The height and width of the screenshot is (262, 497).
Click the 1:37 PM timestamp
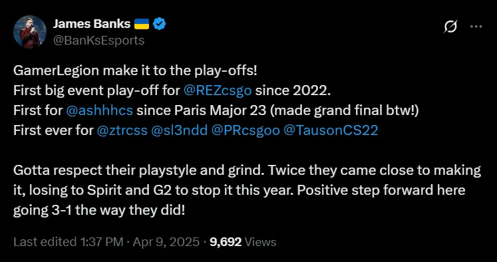tap(101, 242)
